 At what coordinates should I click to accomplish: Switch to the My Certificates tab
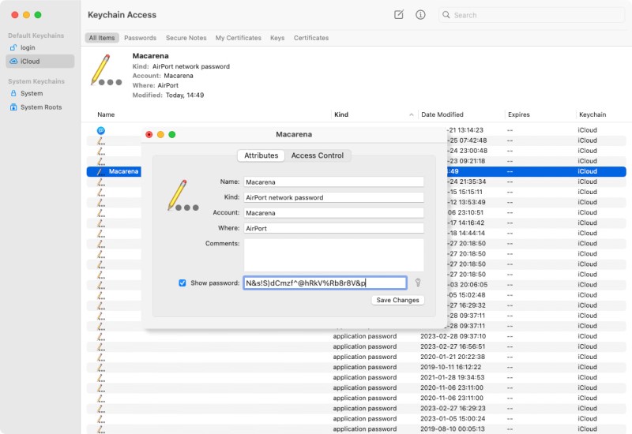239,38
